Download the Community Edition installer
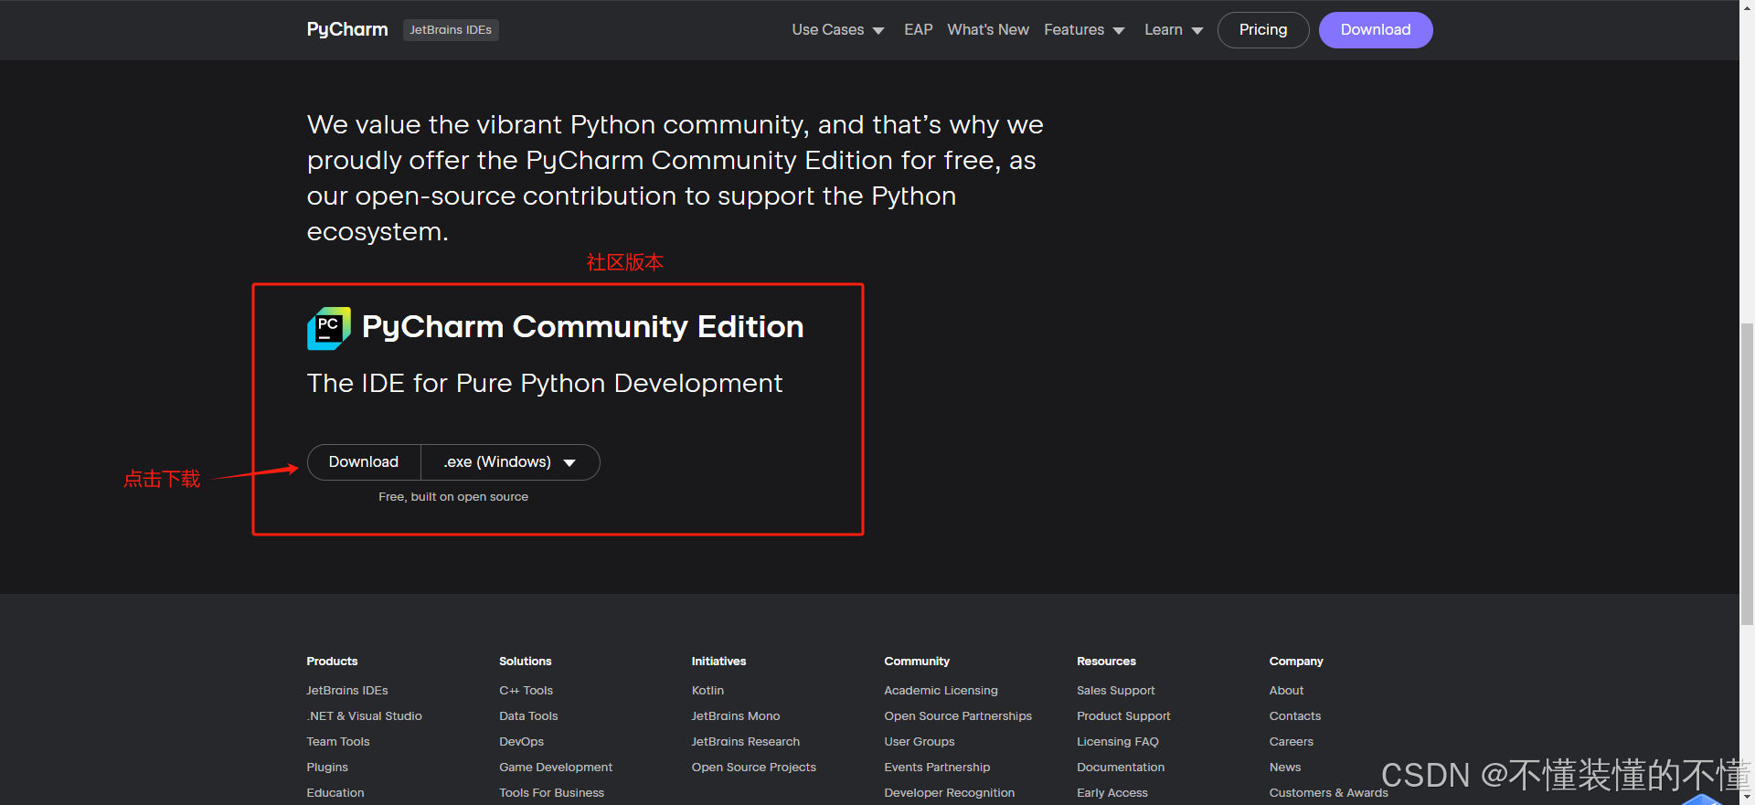1755x805 pixels. pos(364,462)
